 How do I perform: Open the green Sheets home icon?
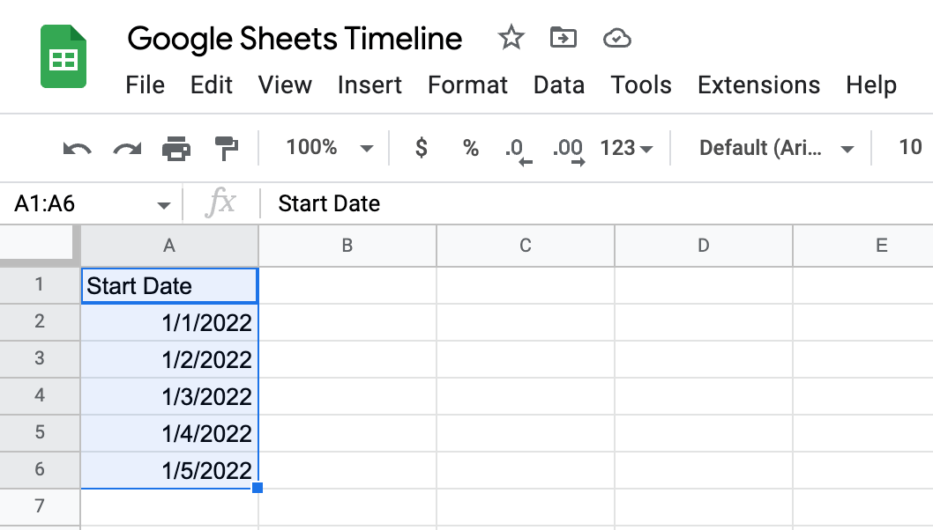[x=63, y=56]
